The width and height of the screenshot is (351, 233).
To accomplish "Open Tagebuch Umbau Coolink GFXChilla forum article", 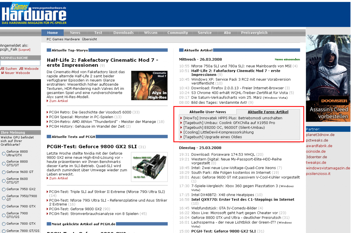I will pos(229,123).
